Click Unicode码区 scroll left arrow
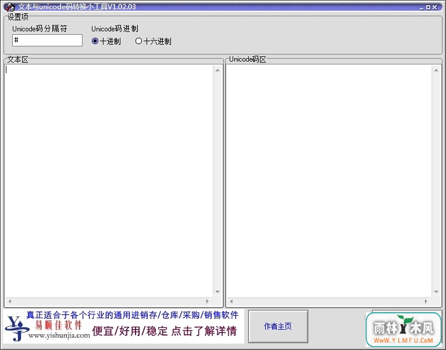Screen dimensions: 446x350 click(231, 301)
